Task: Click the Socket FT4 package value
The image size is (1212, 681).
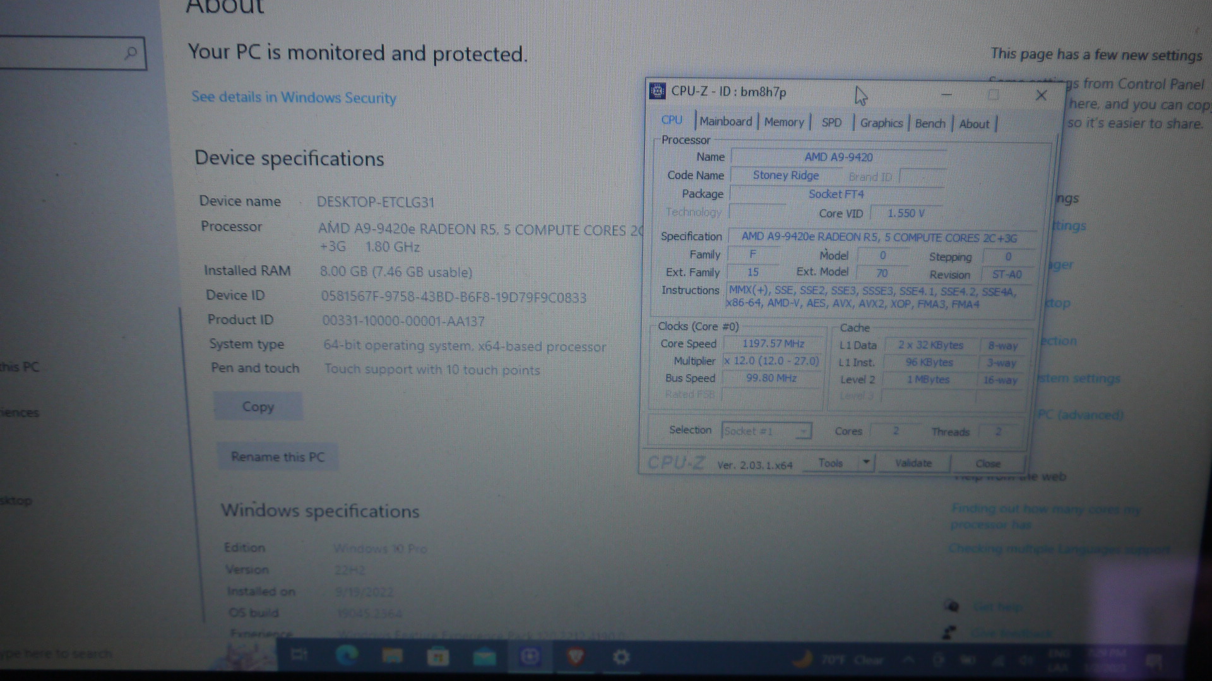Action: click(836, 194)
